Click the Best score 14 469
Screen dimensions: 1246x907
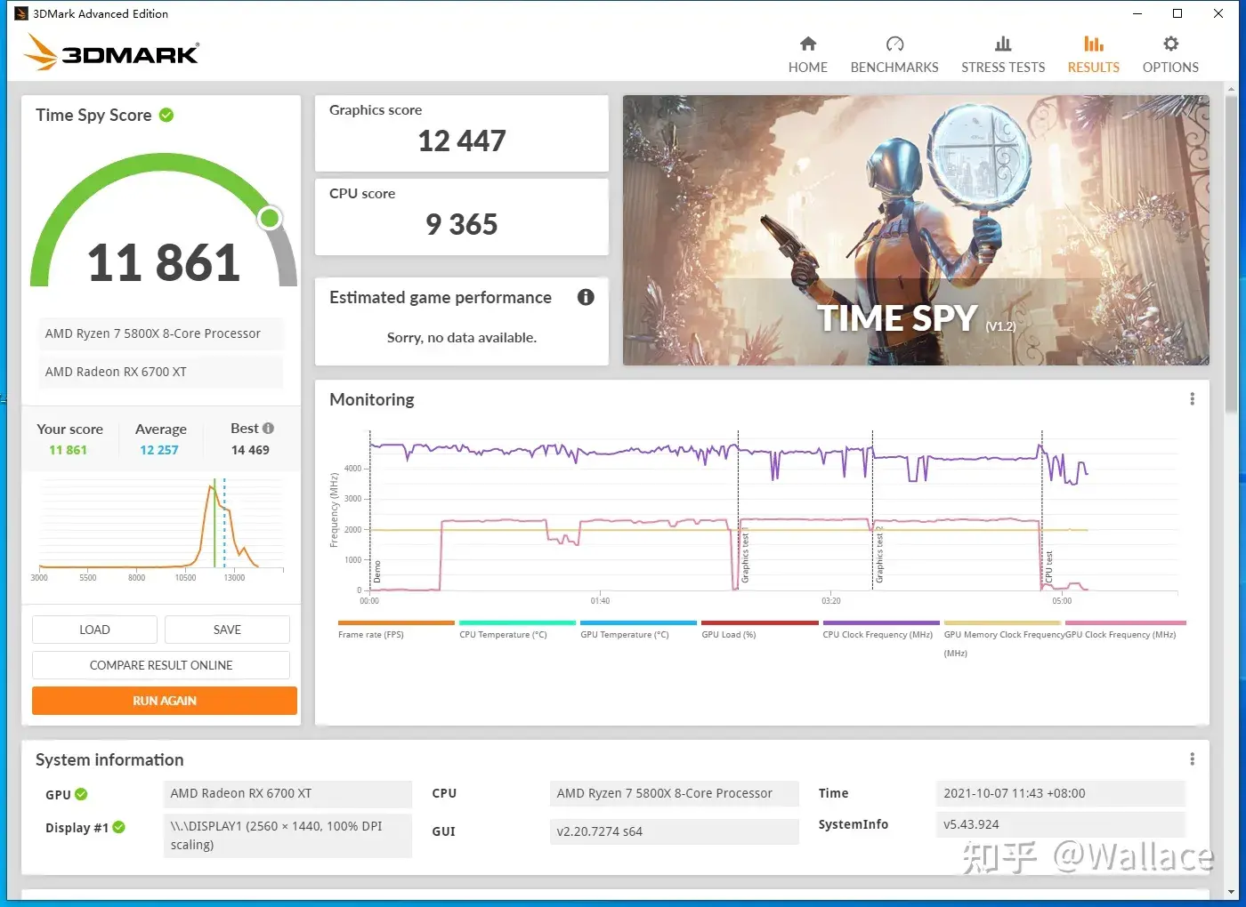tap(250, 450)
